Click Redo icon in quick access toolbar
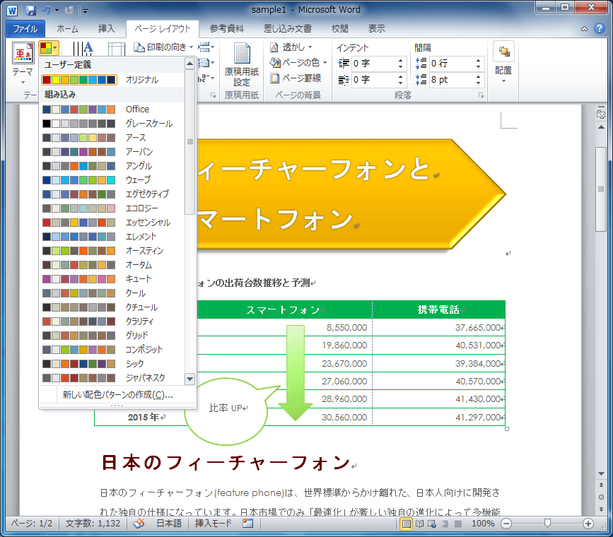613x537 pixels. [69, 10]
